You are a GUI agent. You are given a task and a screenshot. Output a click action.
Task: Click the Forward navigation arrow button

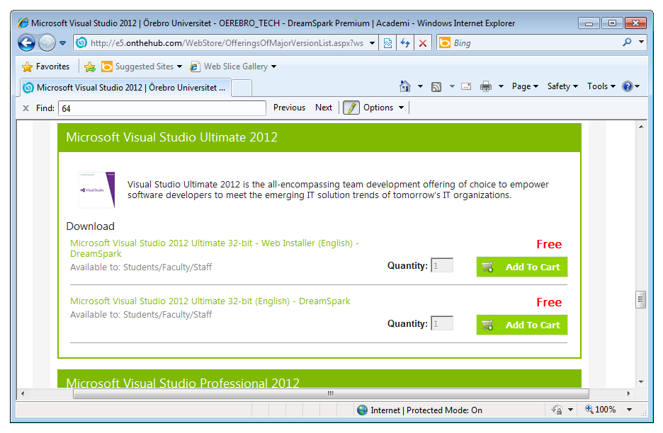[47, 42]
